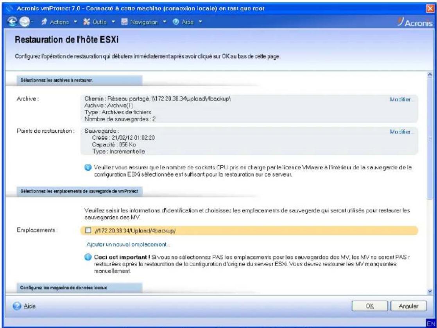
Task: Click the Outils tools icon
Action: click(x=87, y=22)
